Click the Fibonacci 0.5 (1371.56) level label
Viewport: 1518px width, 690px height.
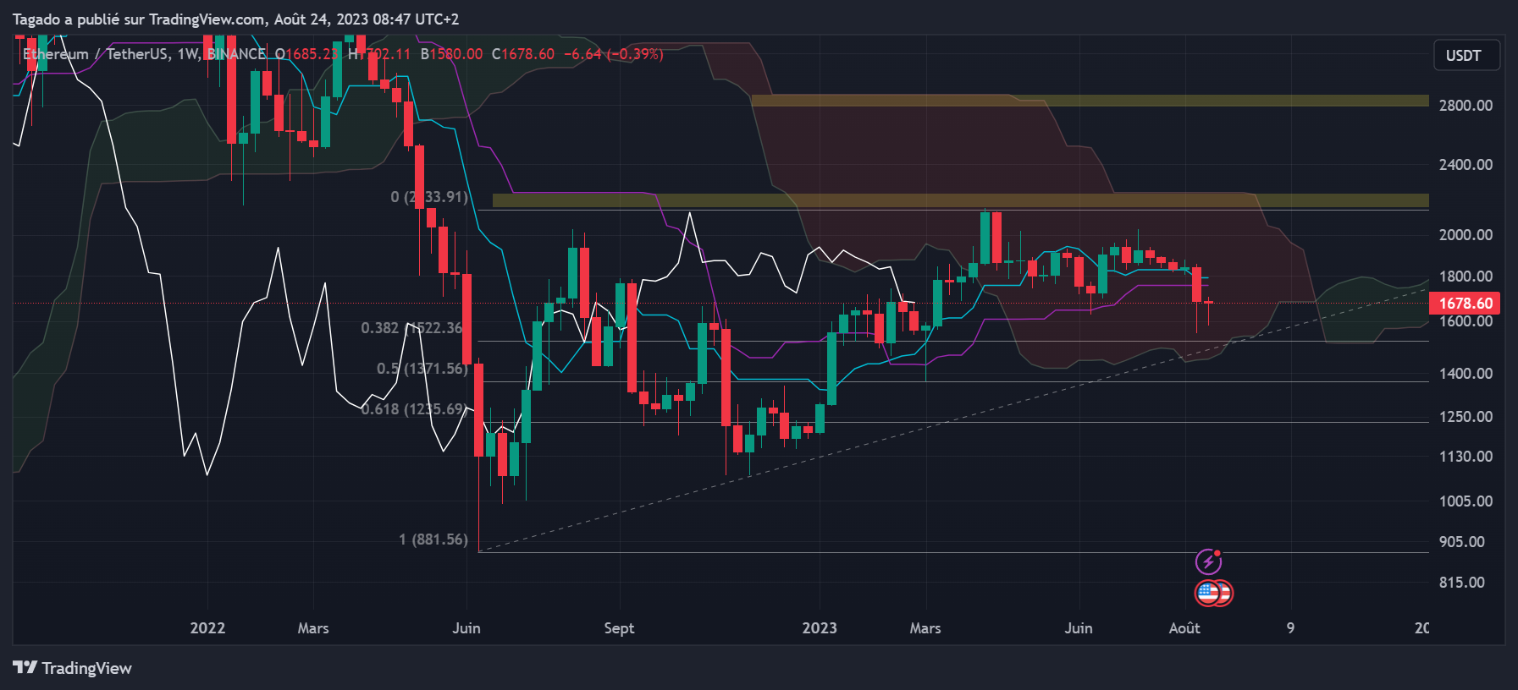click(x=422, y=369)
